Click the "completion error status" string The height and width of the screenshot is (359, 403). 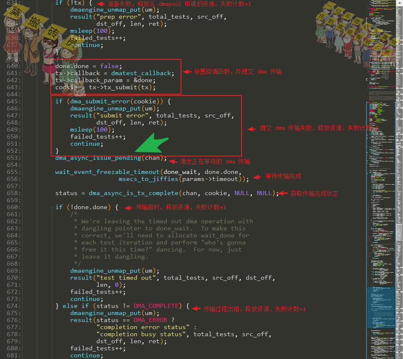pyautogui.click(x=143, y=327)
